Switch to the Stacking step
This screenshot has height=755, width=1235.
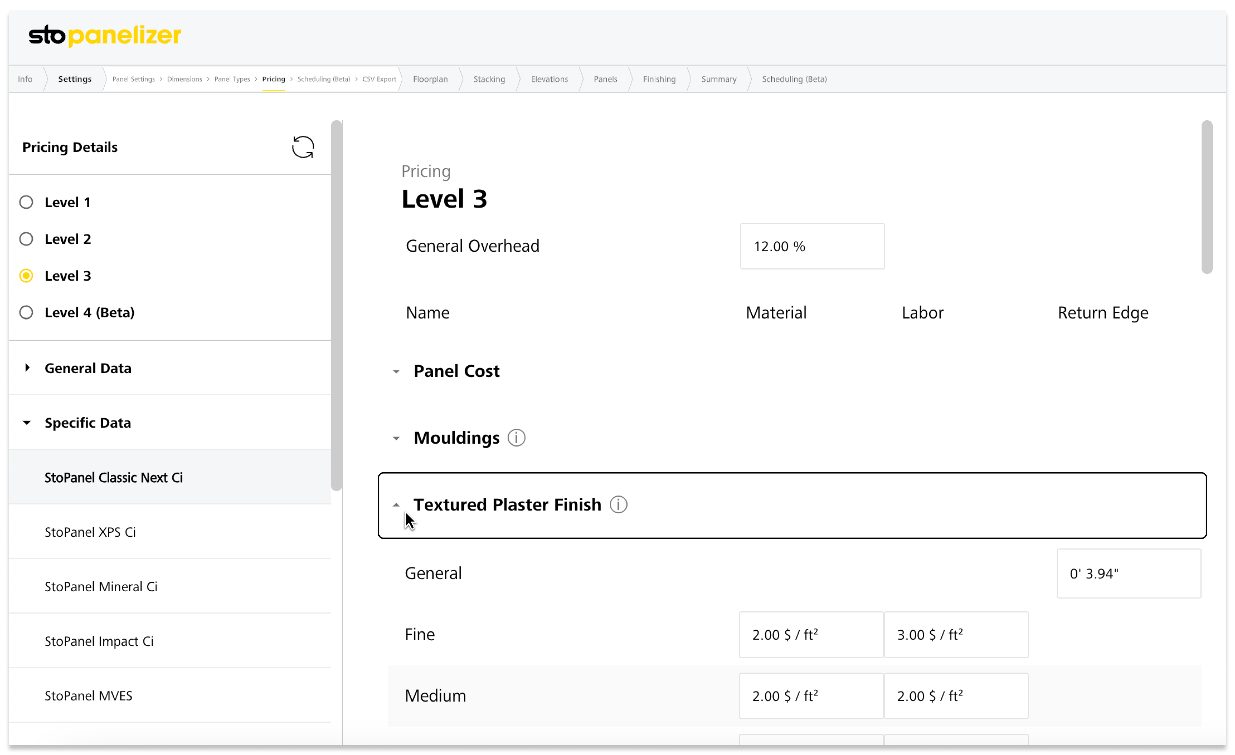489,79
